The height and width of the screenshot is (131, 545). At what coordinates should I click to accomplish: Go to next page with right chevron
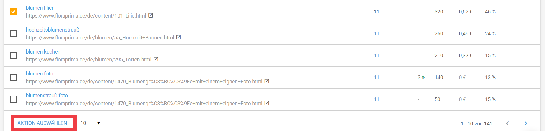click(526, 123)
